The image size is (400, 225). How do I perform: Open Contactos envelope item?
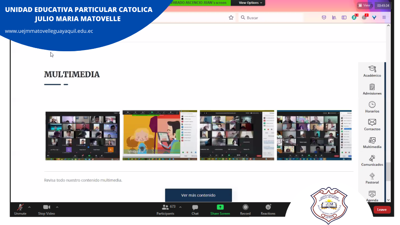pos(372,125)
